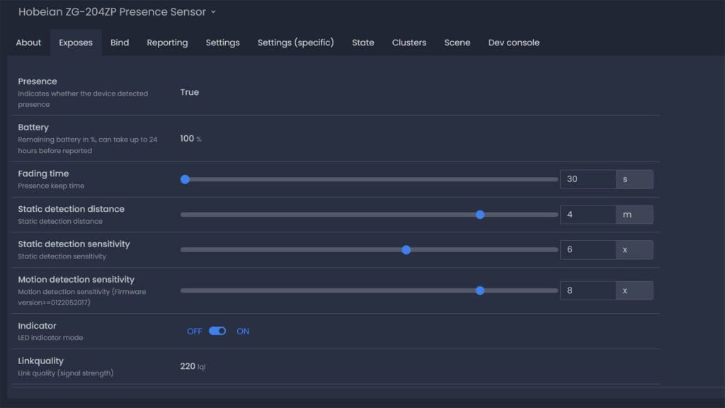Click the Fading time slider handle
Screen dimensions: 725x408
coord(185,179)
